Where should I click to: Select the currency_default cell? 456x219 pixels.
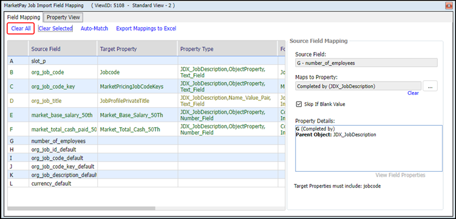63,183
